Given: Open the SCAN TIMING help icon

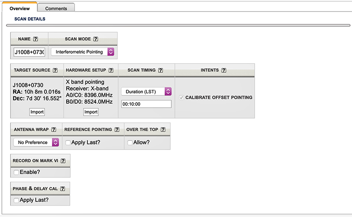Looking at the screenshot, I should (160, 70).
